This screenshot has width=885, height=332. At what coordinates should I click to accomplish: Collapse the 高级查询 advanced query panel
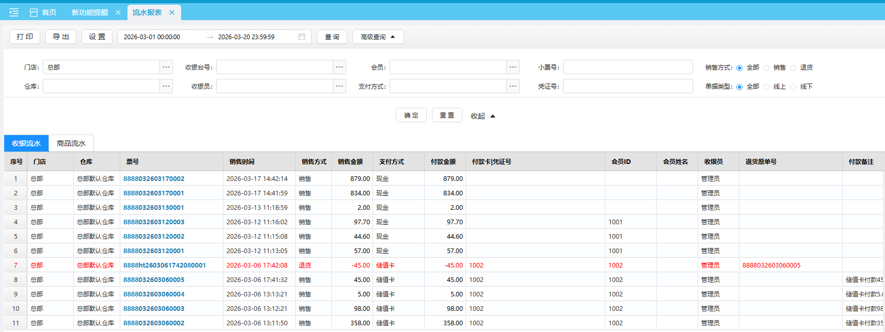(x=378, y=37)
